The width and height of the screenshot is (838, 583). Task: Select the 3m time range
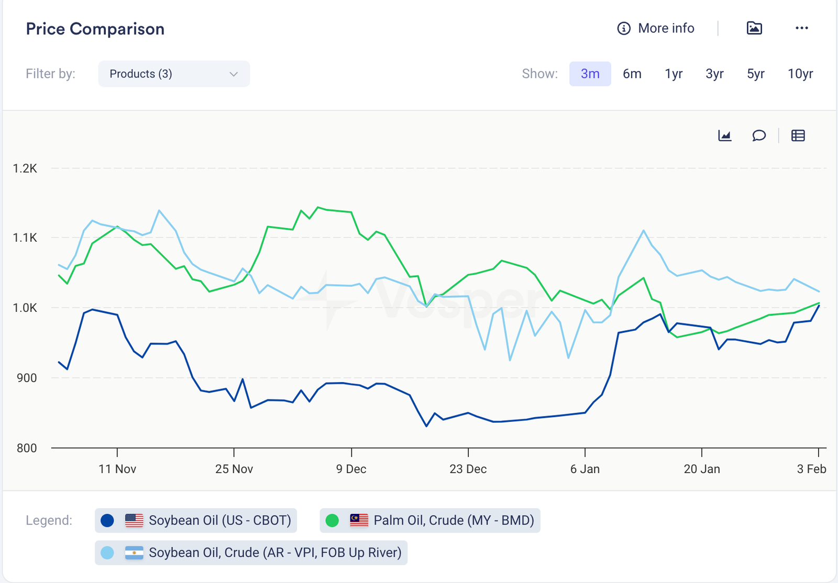click(590, 74)
